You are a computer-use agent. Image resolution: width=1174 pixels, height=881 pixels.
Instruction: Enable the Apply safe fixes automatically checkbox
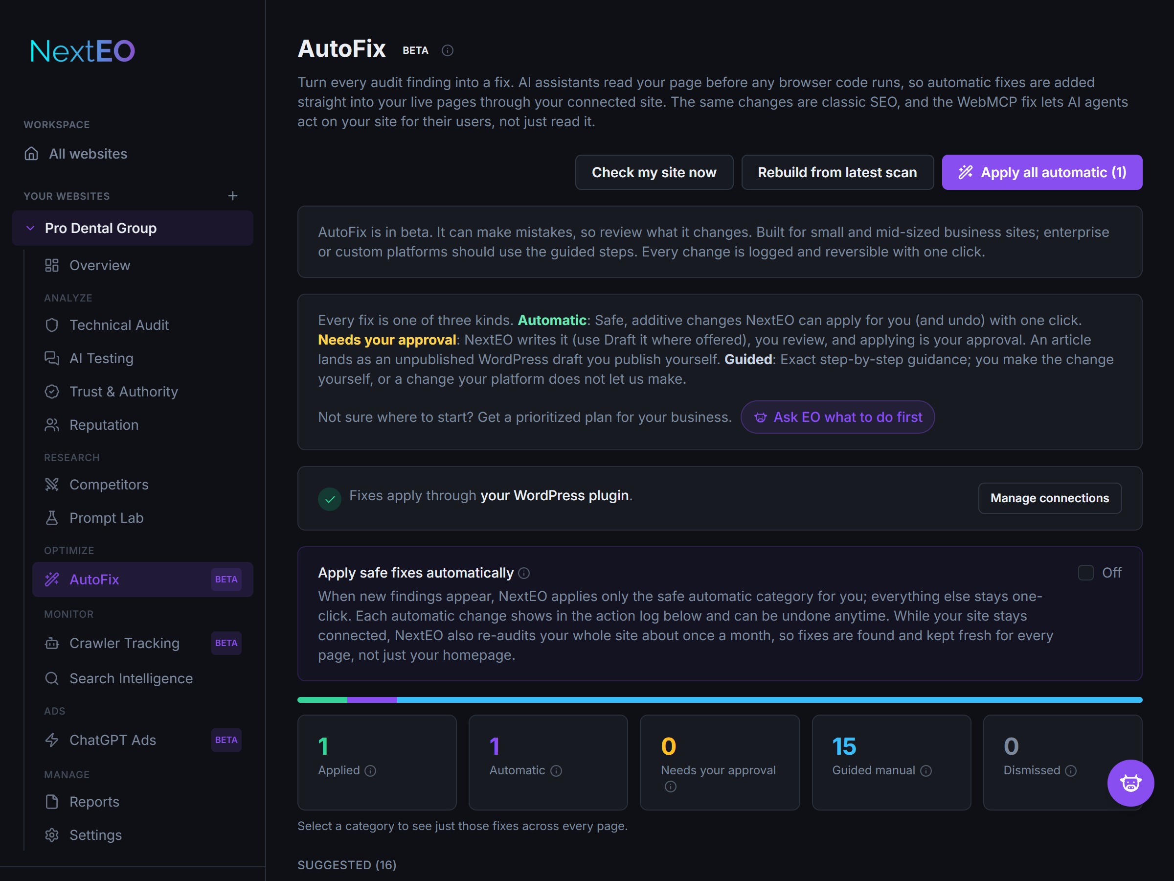[x=1086, y=573]
